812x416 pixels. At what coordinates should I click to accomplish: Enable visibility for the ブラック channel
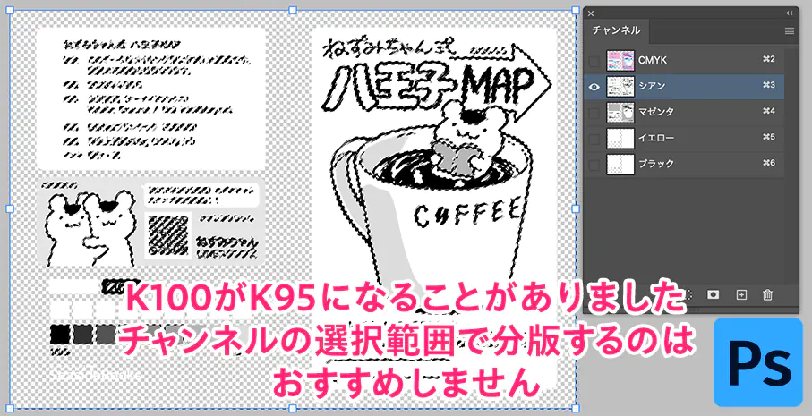[594, 165]
